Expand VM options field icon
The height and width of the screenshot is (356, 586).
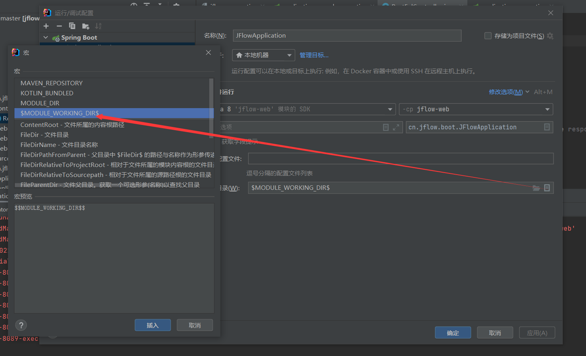[396, 127]
